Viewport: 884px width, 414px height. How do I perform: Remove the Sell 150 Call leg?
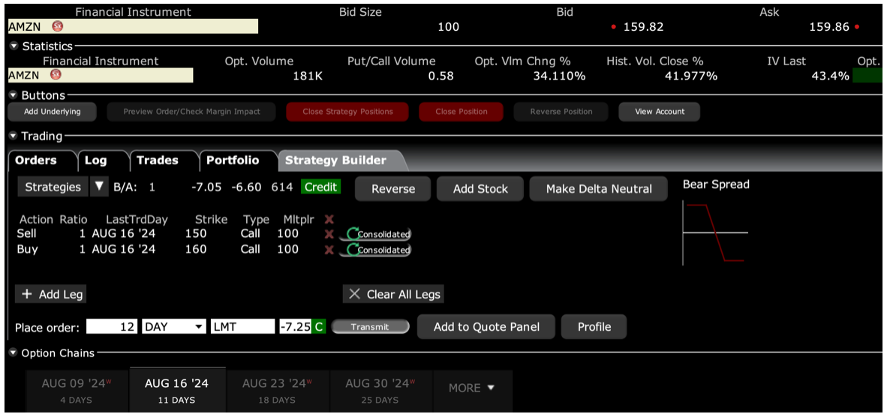[x=329, y=234]
